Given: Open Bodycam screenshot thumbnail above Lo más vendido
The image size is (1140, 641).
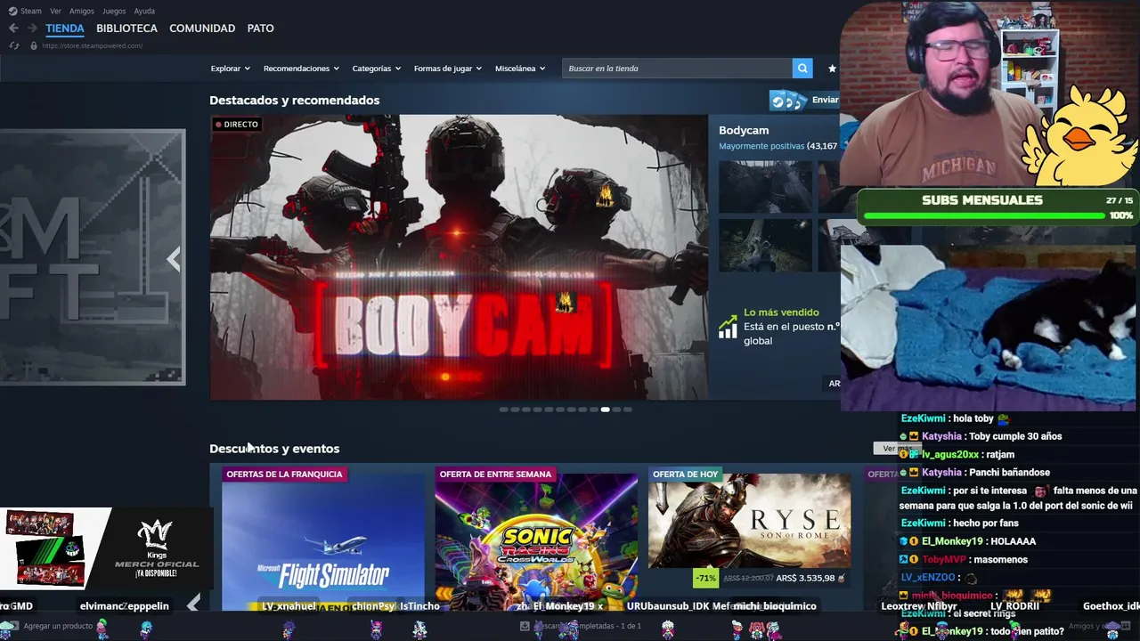Looking at the screenshot, I should pos(765,245).
